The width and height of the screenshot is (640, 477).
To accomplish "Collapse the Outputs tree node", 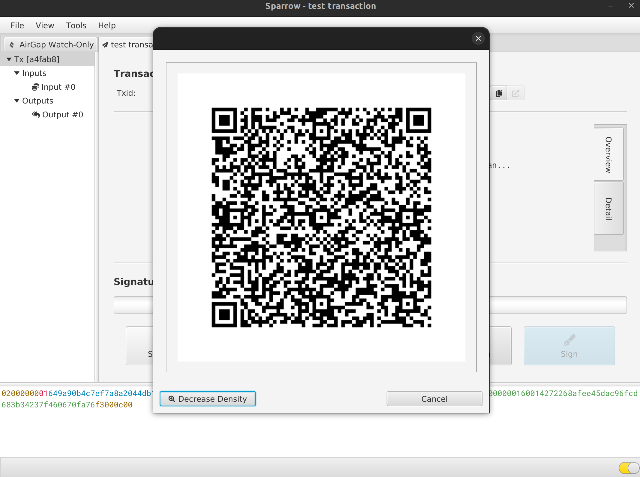I will (x=17, y=101).
